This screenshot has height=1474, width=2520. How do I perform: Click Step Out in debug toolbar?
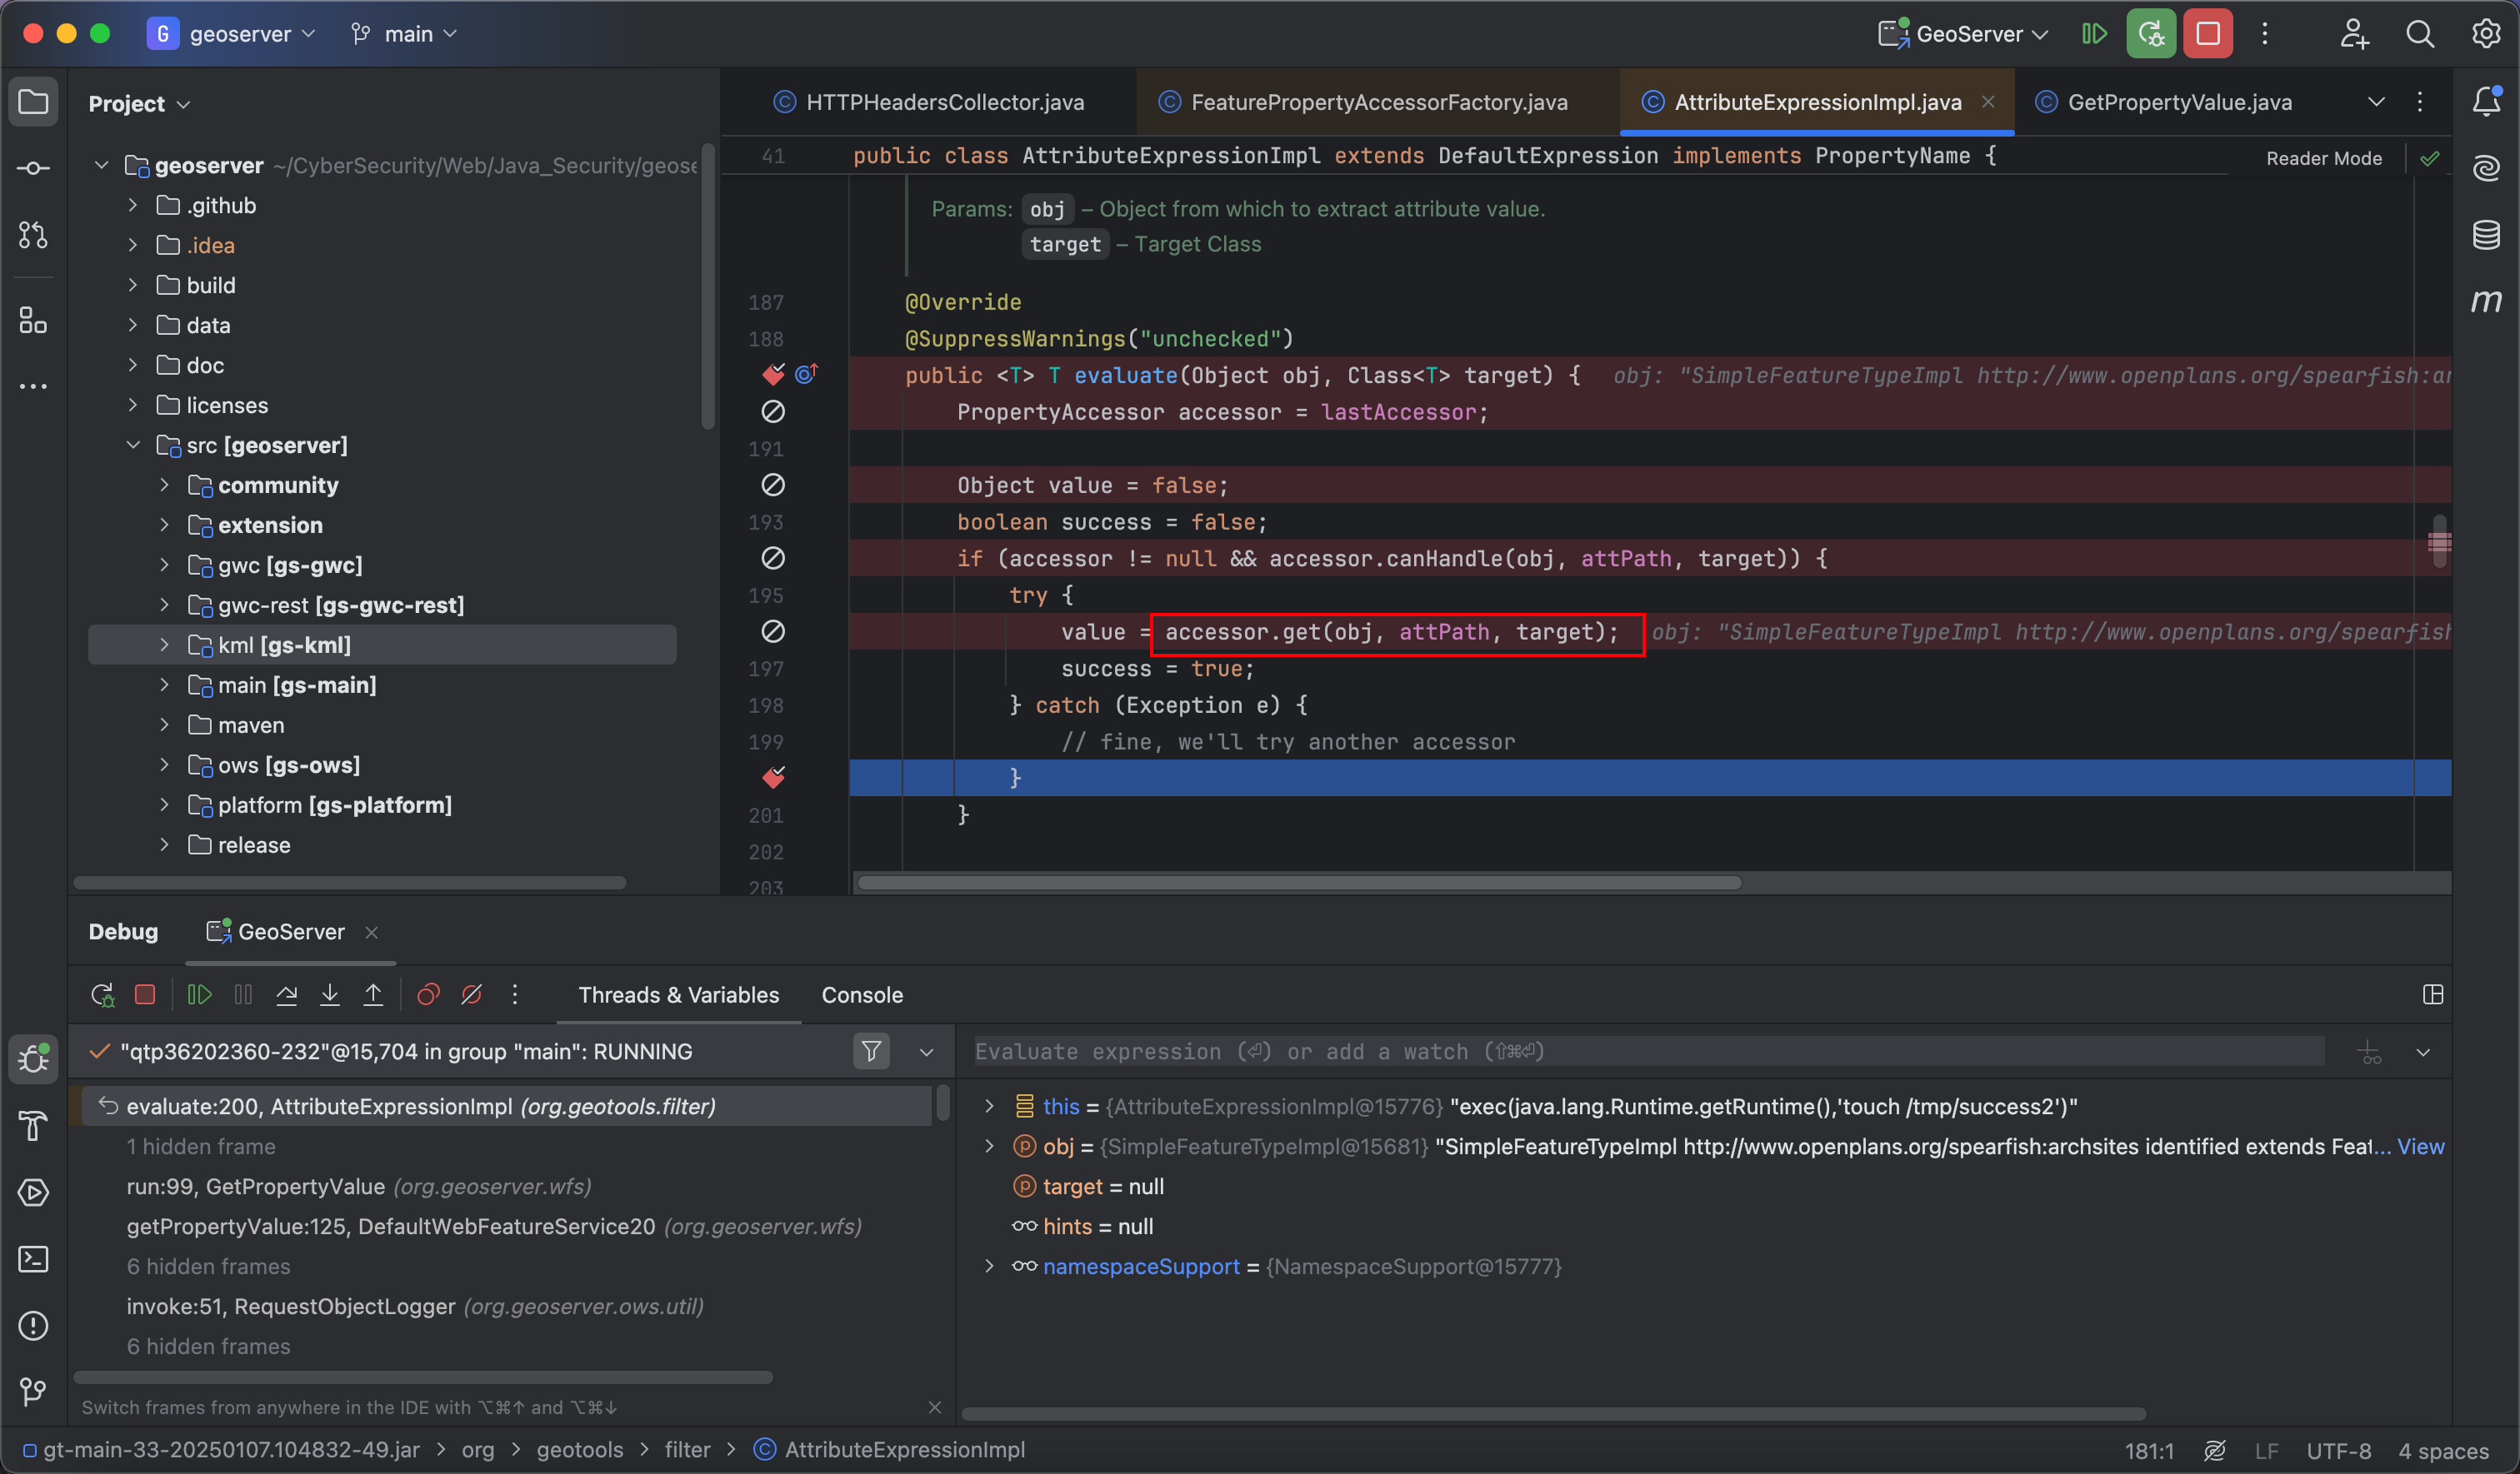[x=373, y=994]
